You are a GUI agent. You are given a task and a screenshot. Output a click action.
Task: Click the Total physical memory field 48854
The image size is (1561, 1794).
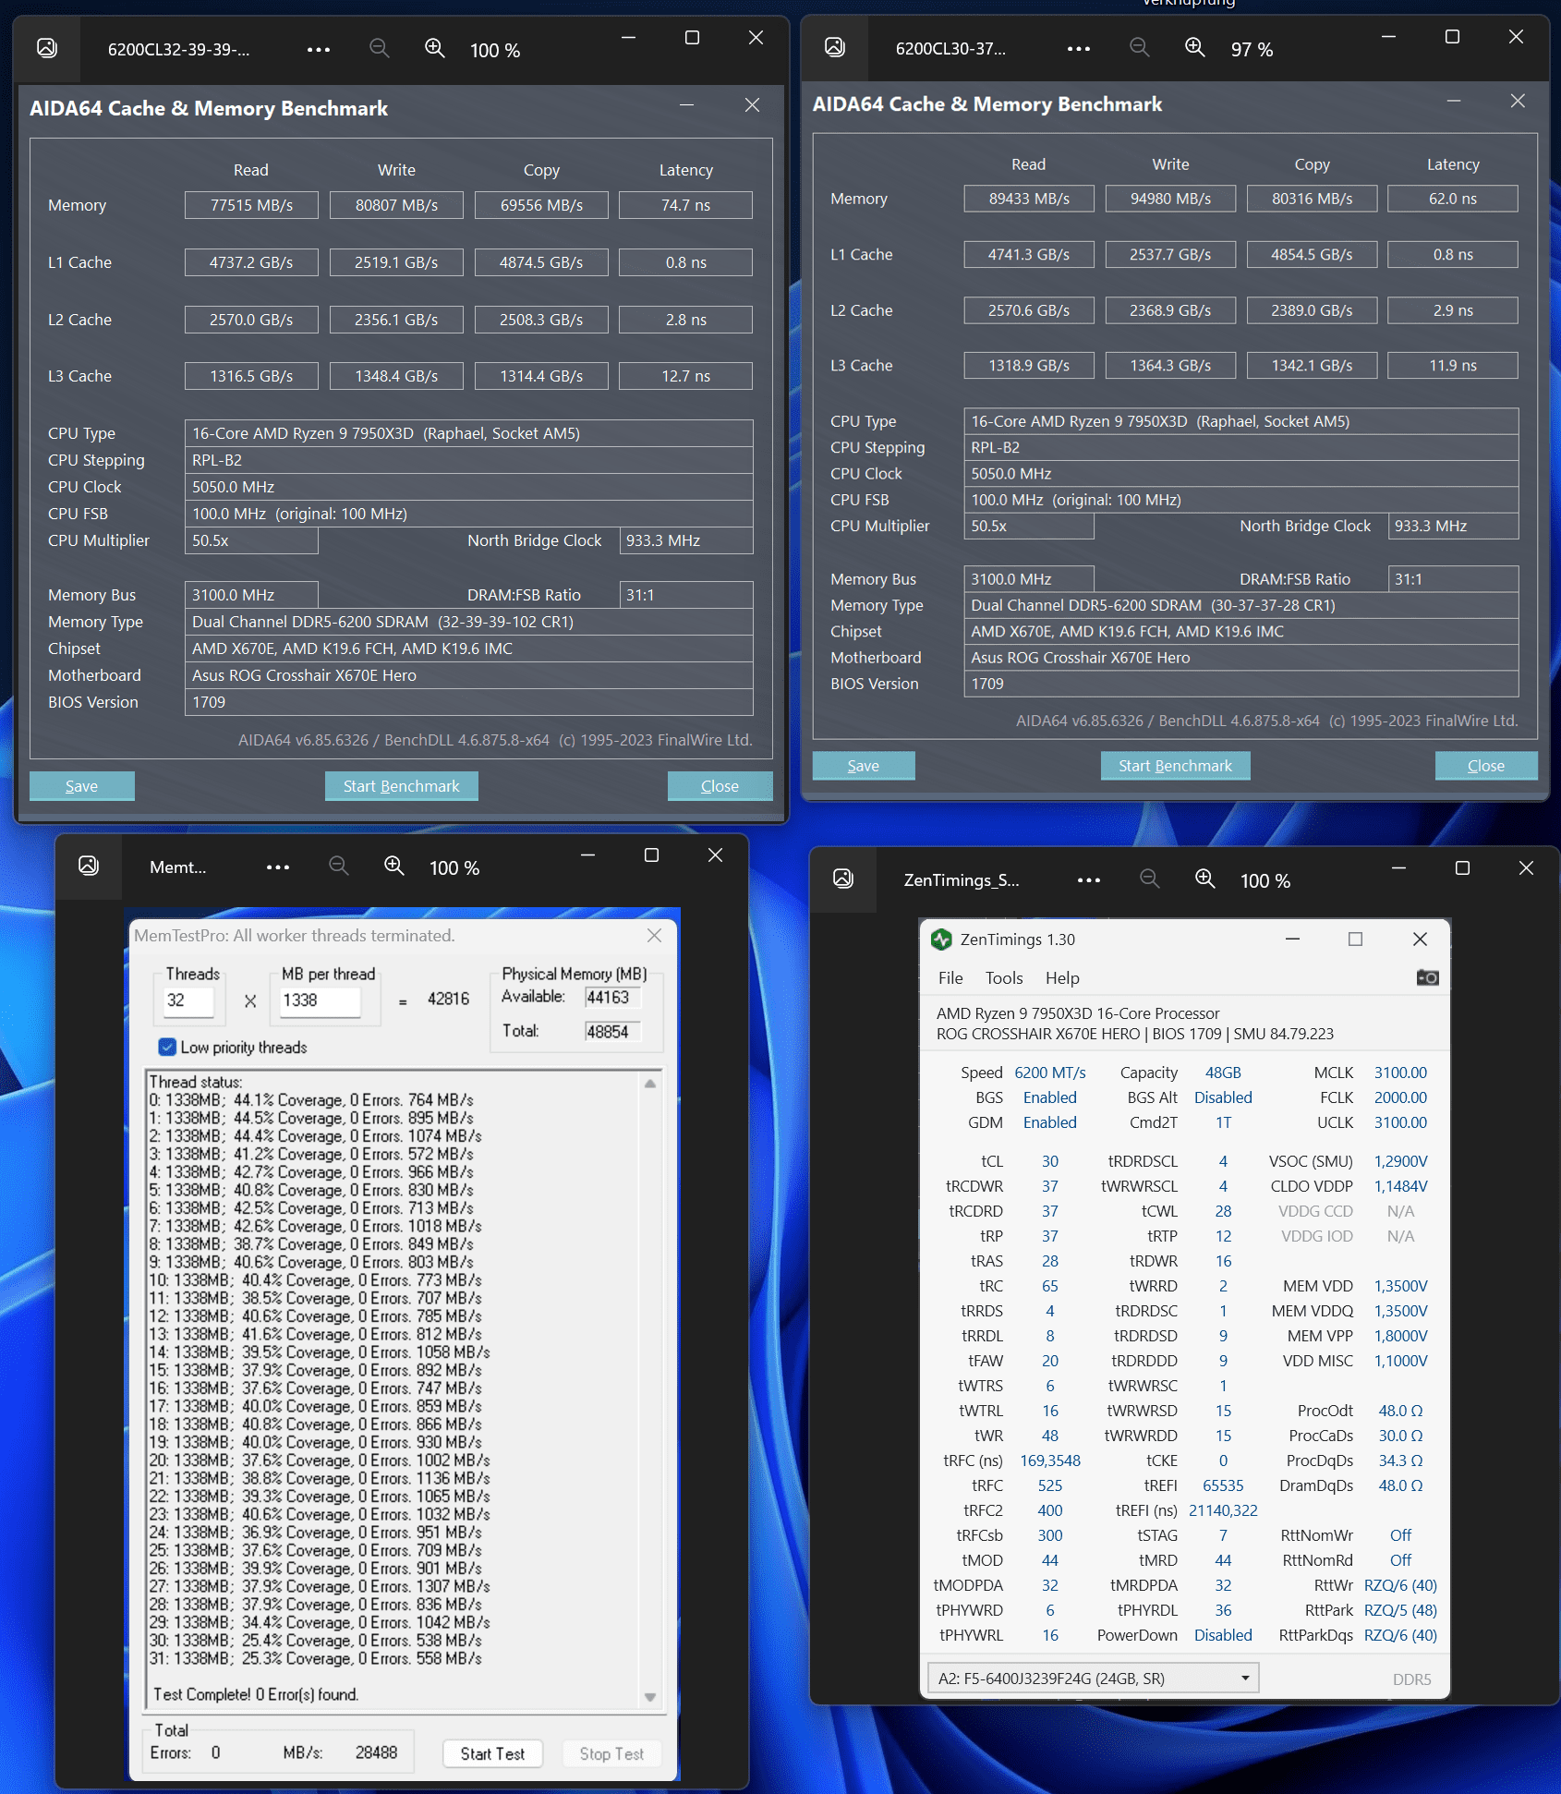coord(612,1032)
